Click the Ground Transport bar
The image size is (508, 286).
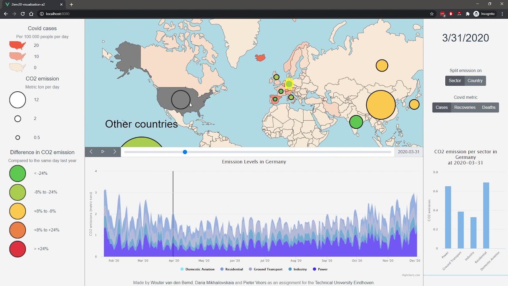[461, 230]
